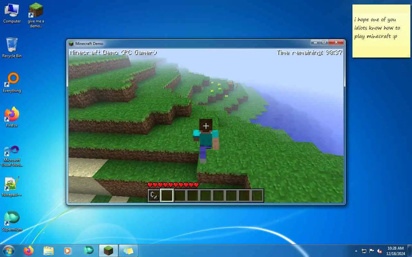Open the media player taskbar icon
This screenshot has height=257, width=412.
coord(68,251)
